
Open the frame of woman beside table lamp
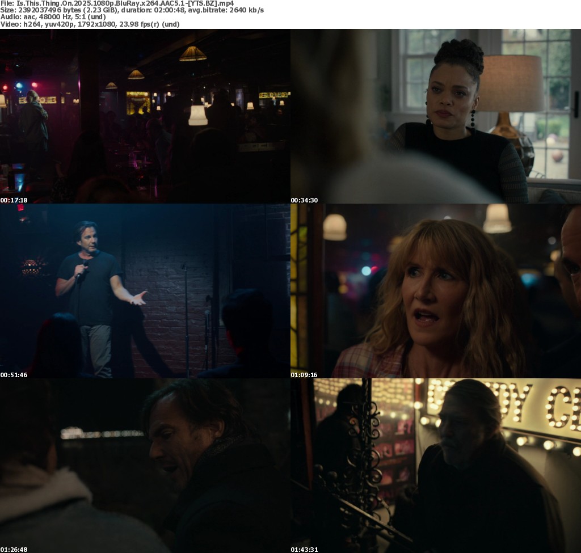pyautogui.click(x=436, y=116)
